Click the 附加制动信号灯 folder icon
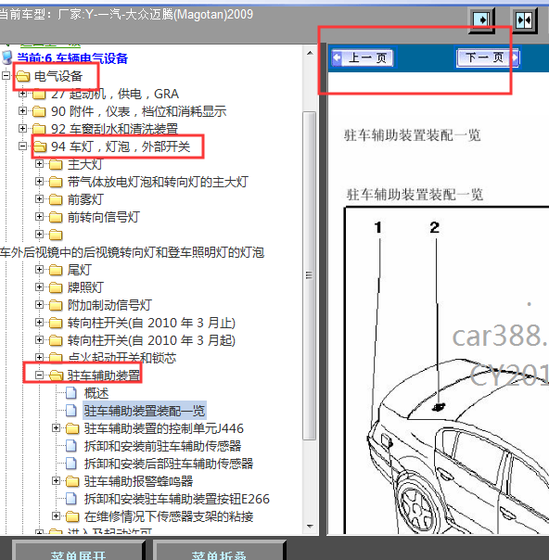Image resolution: width=549 pixels, height=560 pixels. pos(56,305)
